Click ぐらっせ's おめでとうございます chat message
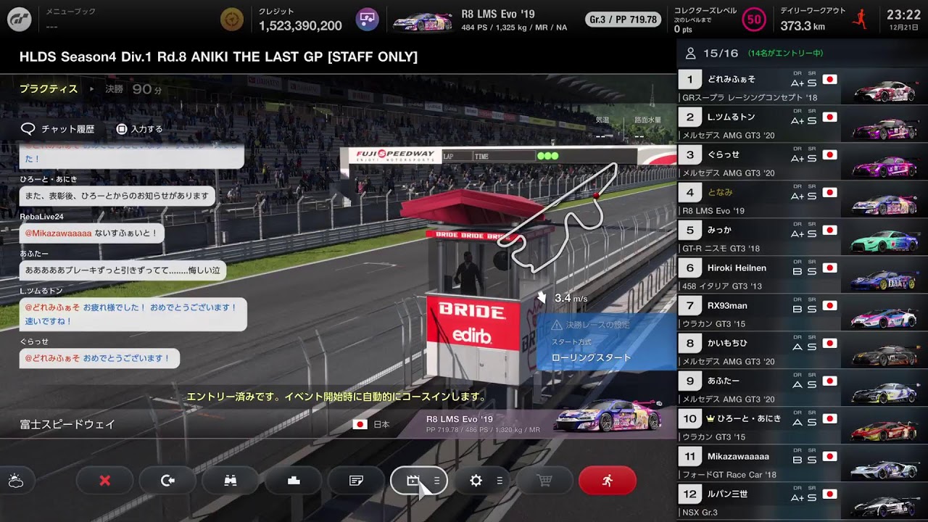Viewport: 928px width, 522px height. click(99, 358)
